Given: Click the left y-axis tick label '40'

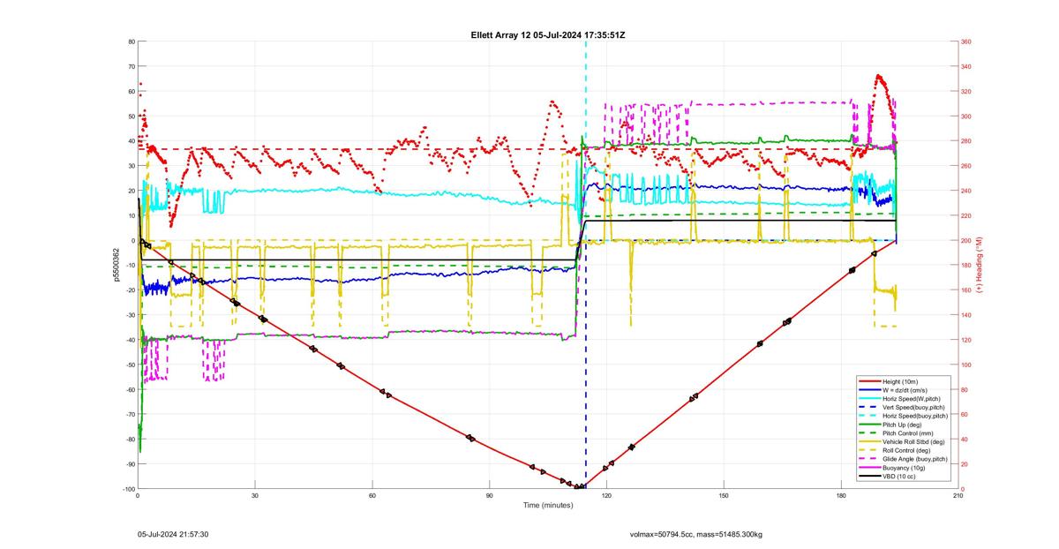Looking at the screenshot, I should (x=131, y=141).
